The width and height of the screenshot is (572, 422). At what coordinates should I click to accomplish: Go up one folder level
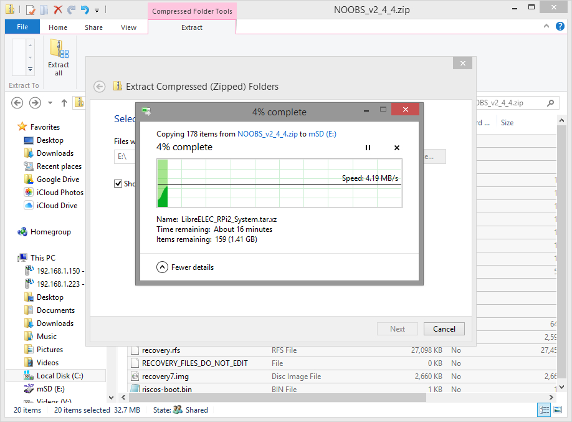pos(64,103)
